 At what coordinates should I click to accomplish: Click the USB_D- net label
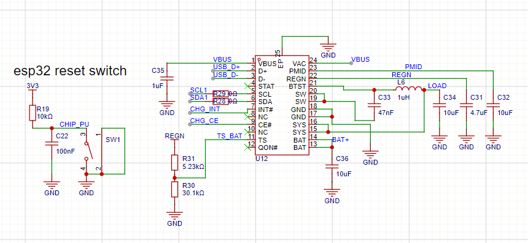click(225, 75)
